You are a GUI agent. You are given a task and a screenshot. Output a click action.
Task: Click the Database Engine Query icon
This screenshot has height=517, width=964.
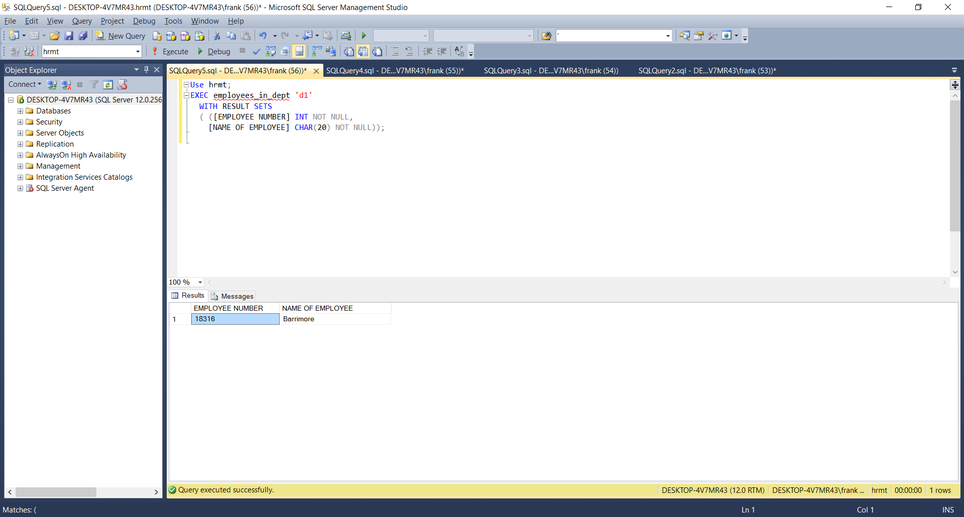(x=157, y=36)
